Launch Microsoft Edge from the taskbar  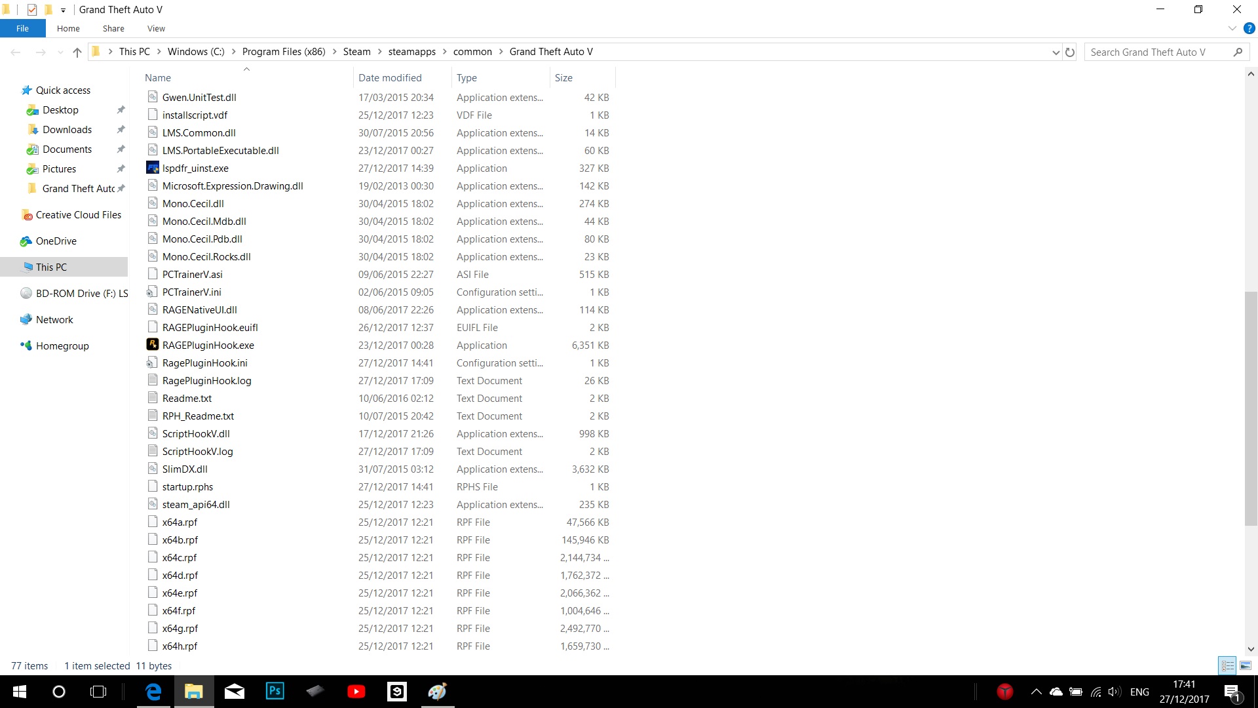point(153,691)
